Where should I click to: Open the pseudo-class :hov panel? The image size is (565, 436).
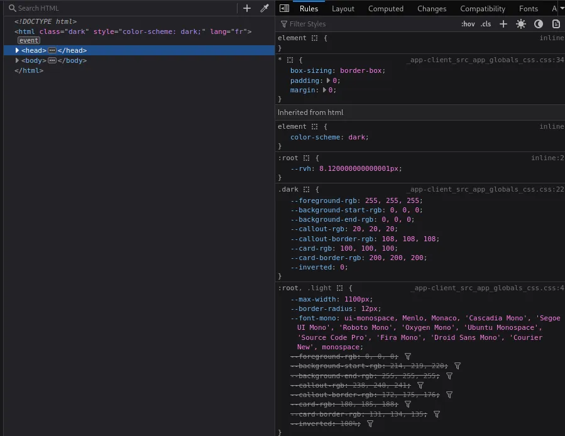click(469, 23)
